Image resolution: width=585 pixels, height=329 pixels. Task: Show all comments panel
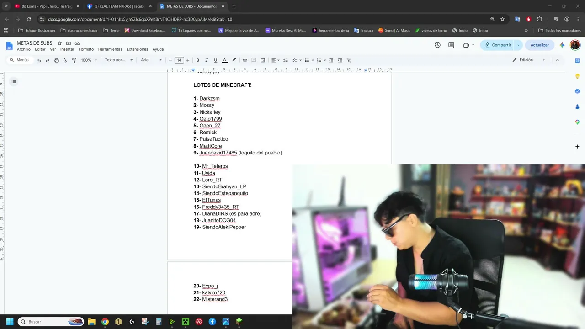452,45
